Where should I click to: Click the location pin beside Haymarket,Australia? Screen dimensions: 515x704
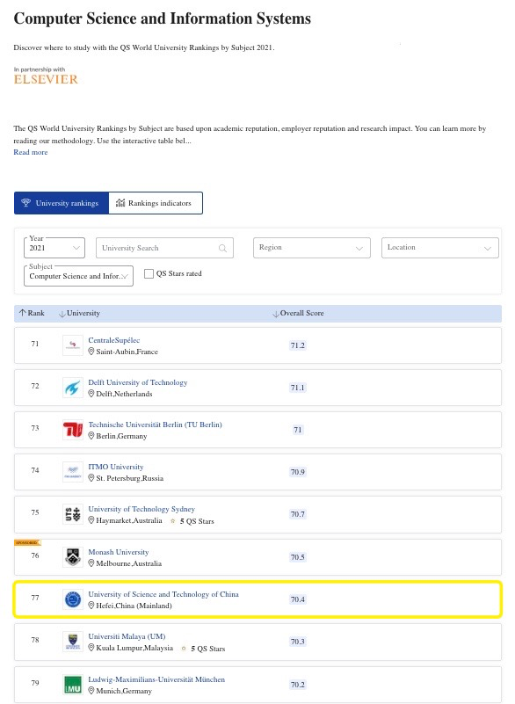(91, 520)
